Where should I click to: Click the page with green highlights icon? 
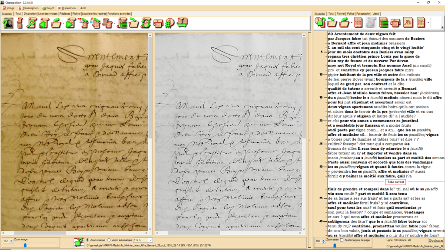tap(421, 23)
